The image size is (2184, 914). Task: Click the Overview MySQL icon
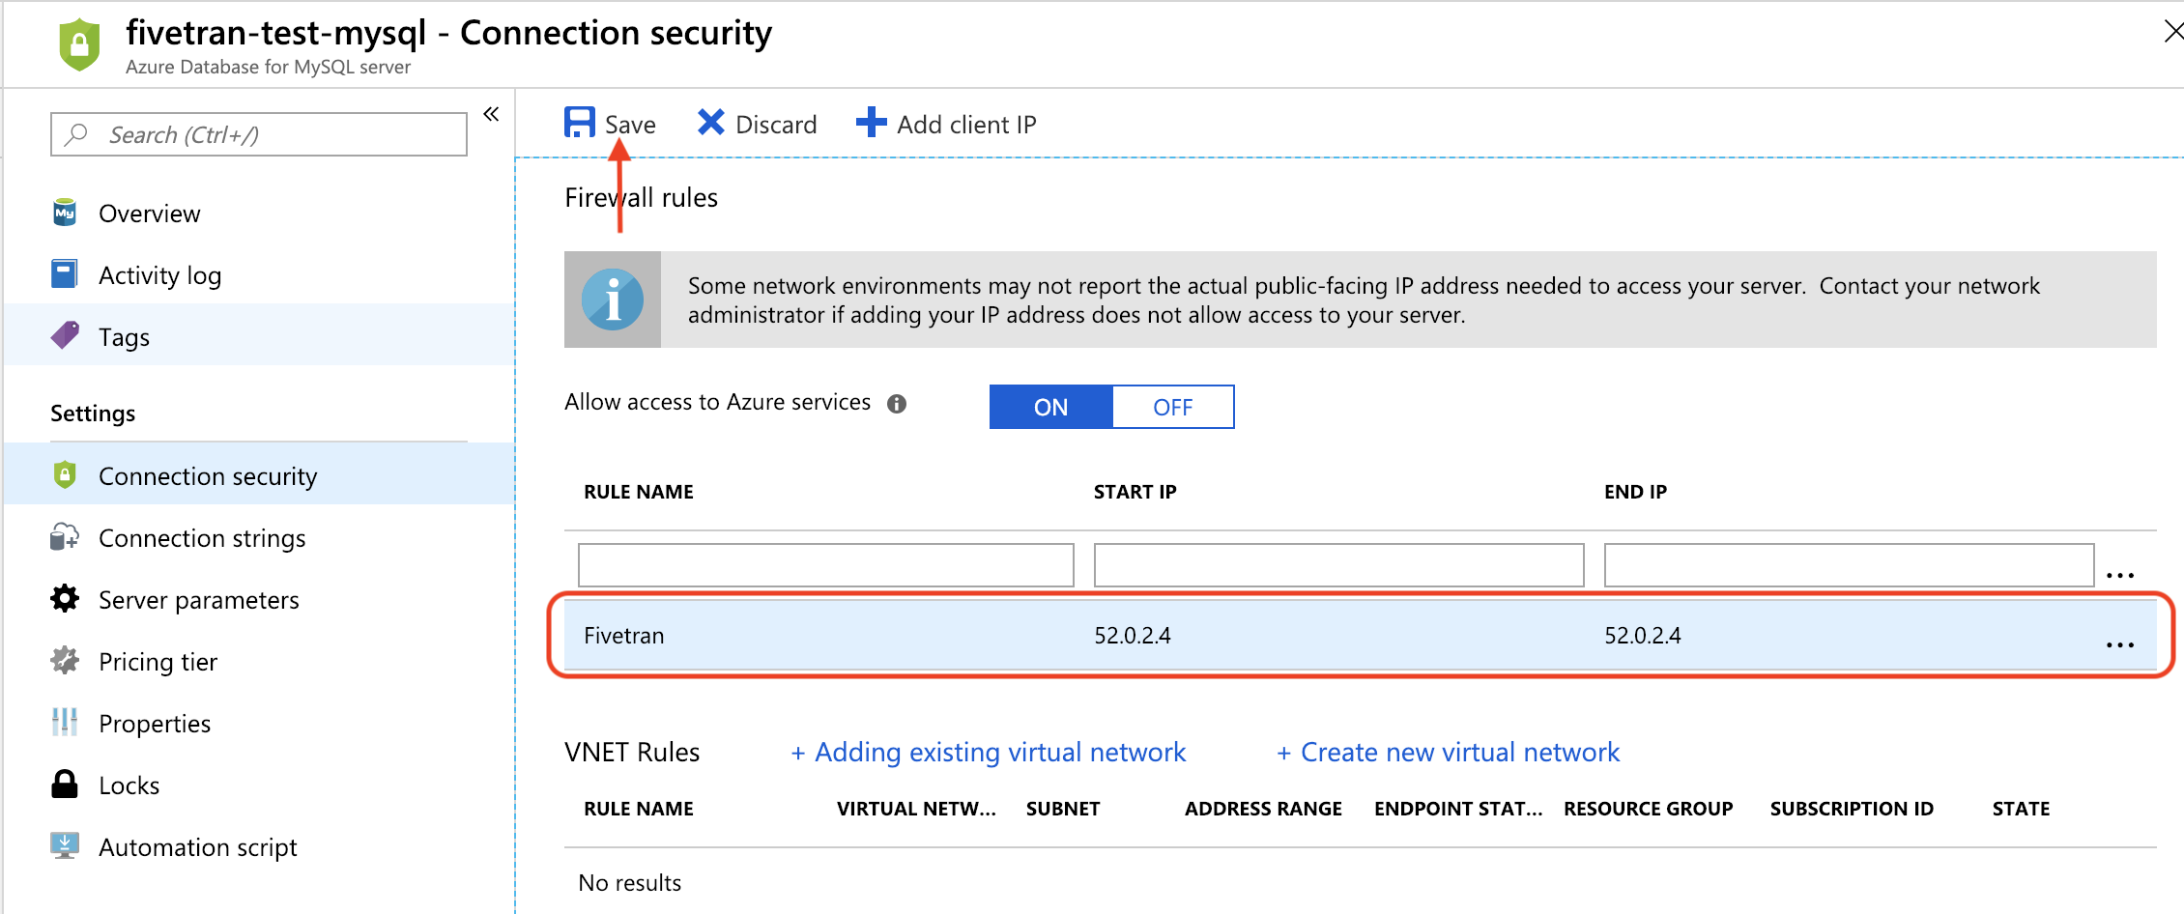[x=65, y=213]
